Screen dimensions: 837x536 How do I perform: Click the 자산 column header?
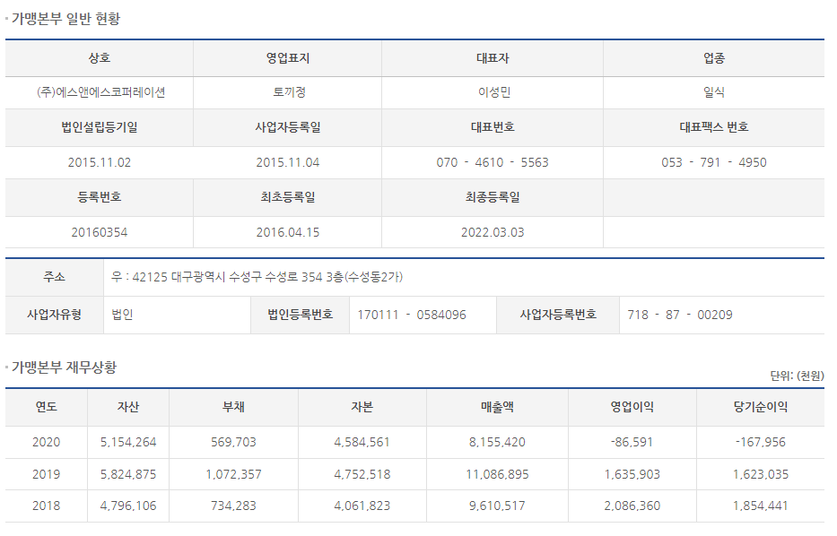(x=128, y=406)
